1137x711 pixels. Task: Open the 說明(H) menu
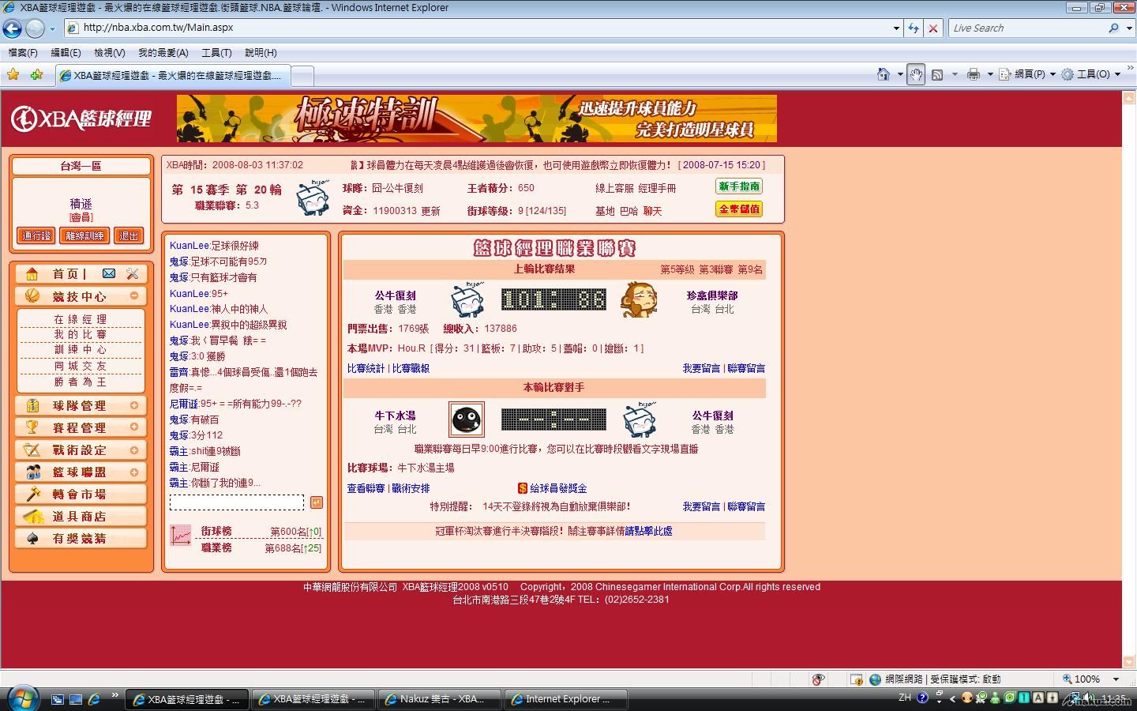point(261,53)
